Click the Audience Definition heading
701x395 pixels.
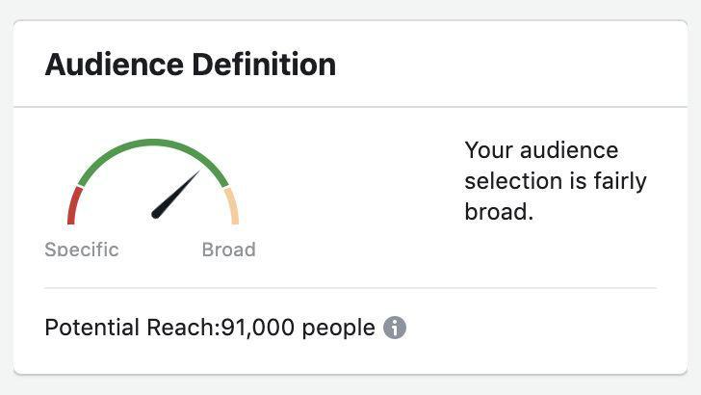(x=191, y=65)
